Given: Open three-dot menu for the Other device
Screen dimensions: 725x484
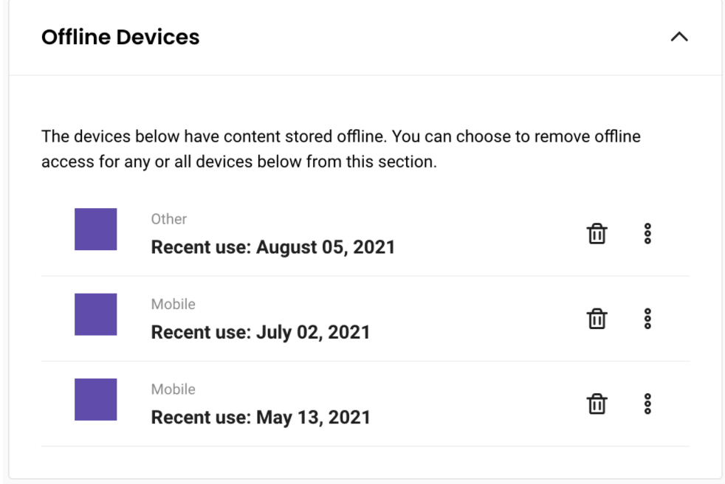Looking at the screenshot, I should point(648,233).
